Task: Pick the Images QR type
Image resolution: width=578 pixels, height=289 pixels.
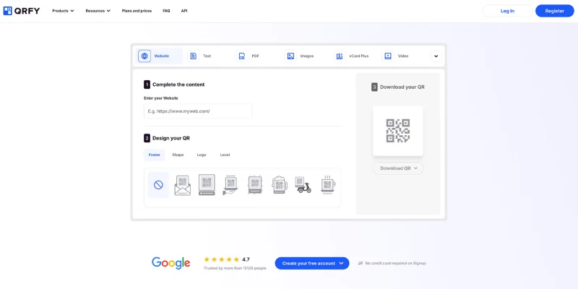Action: click(x=301, y=56)
